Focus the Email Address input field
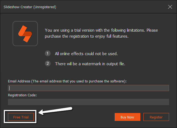 (x=88, y=88)
